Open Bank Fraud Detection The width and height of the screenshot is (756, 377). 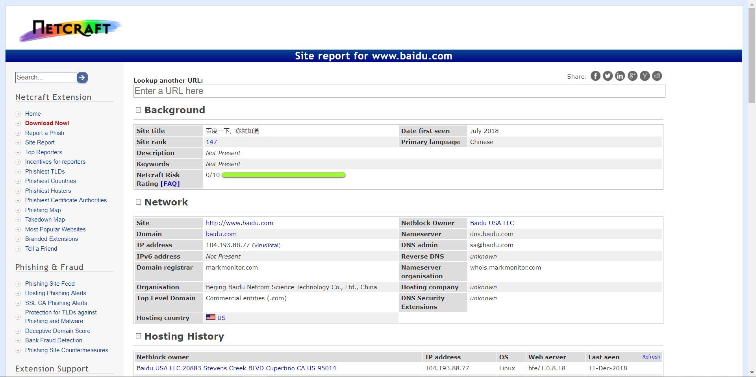click(x=54, y=340)
